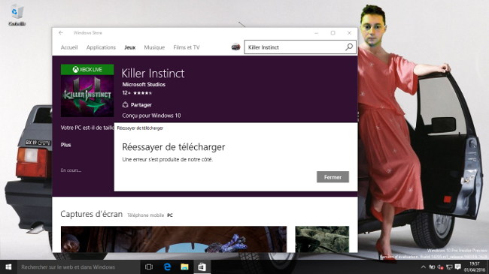Show PC screenshots

click(170, 215)
